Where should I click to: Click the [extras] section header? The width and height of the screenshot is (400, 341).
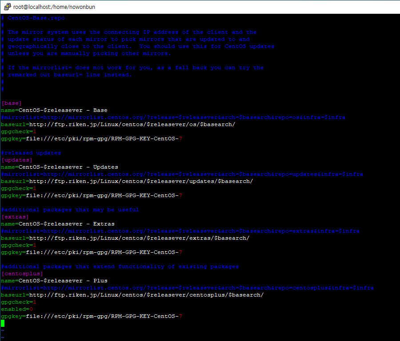click(x=15, y=217)
